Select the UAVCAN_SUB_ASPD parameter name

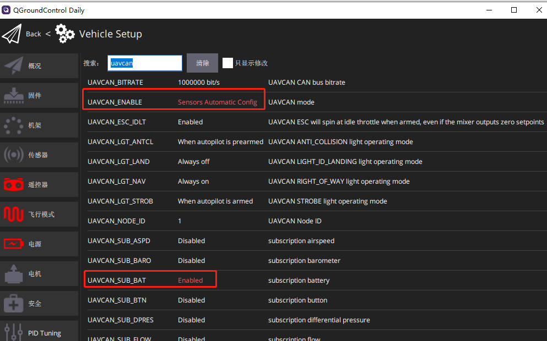118,241
